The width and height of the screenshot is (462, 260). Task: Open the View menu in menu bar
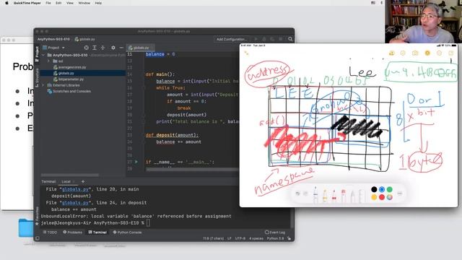70,3
